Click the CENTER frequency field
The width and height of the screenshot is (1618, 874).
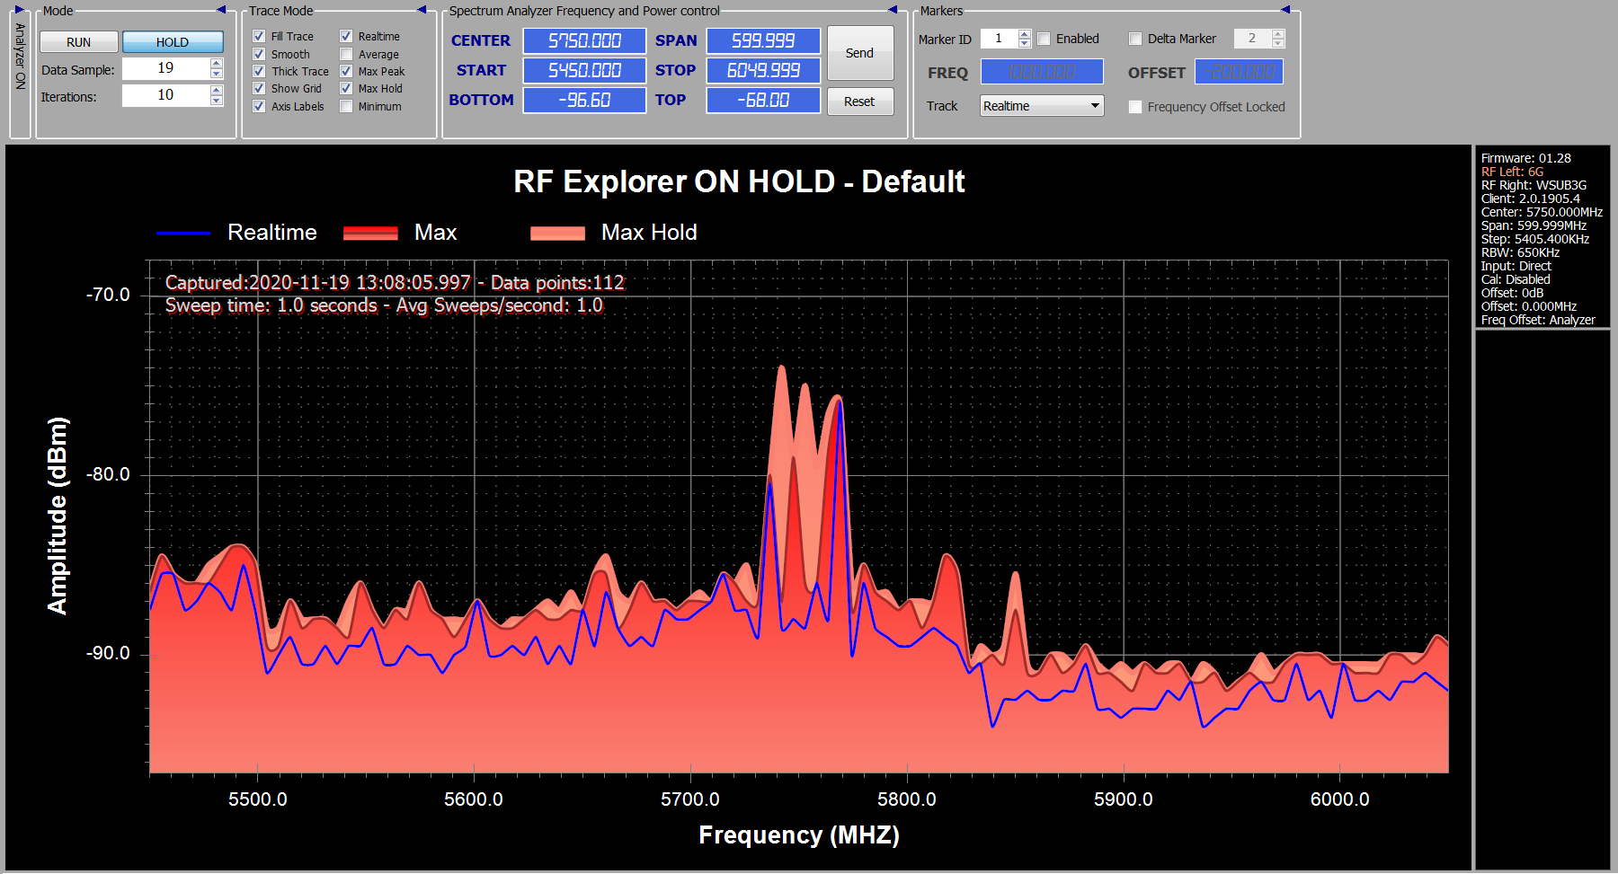click(584, 40)
